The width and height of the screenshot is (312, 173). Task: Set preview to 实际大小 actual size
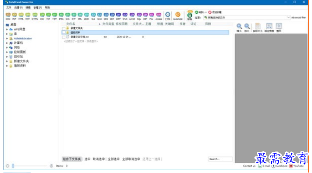tap(258, 28)
